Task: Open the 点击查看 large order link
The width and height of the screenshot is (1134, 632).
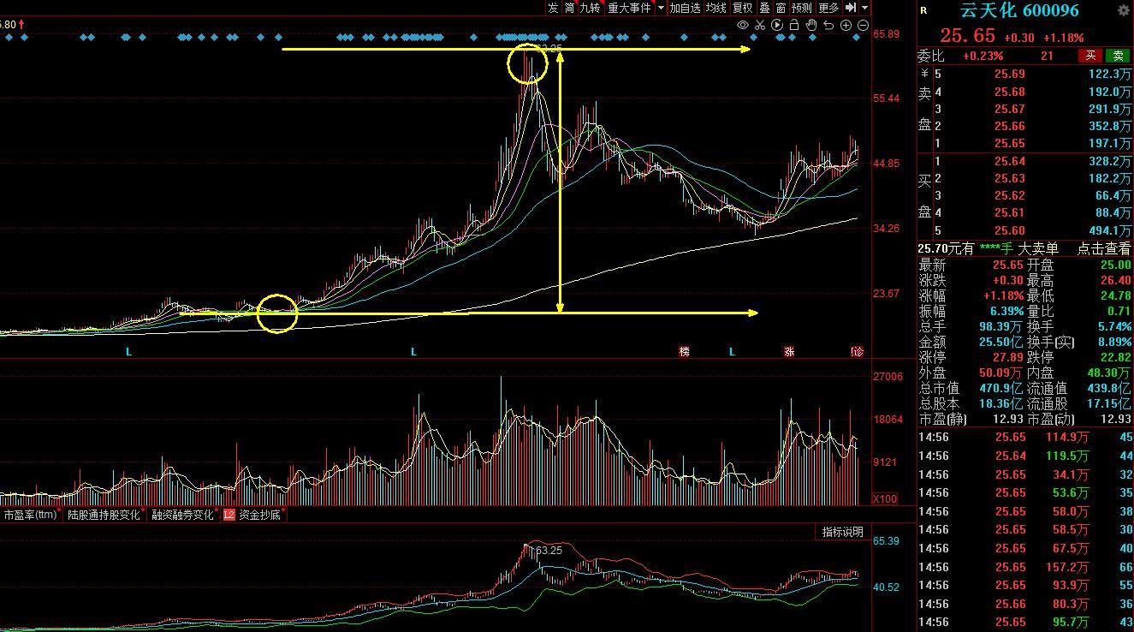Action: 1103,248
